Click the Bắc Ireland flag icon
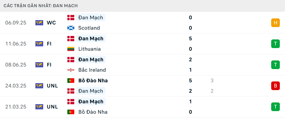This screenshot has height=118, width=285. (71, 70)
